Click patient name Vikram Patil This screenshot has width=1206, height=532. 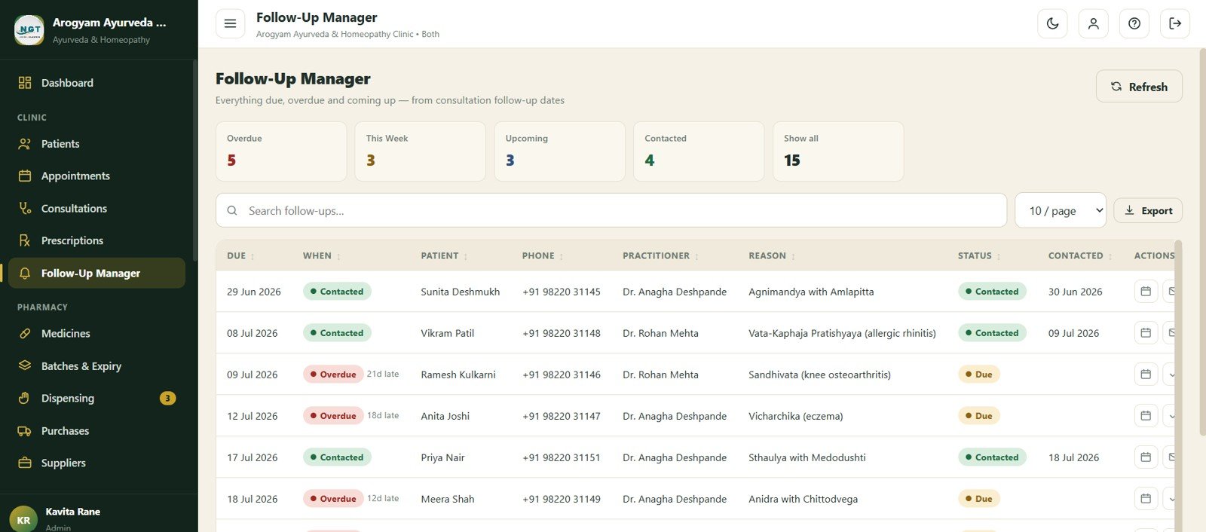(448, 333)
